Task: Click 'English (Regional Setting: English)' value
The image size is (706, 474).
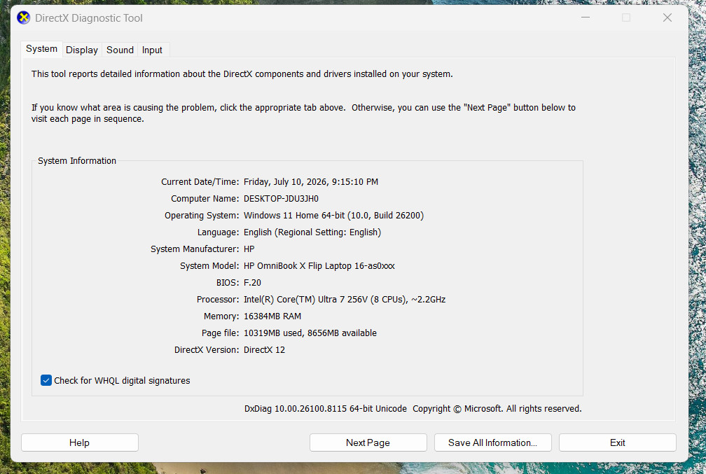Action: click(312, 232)
